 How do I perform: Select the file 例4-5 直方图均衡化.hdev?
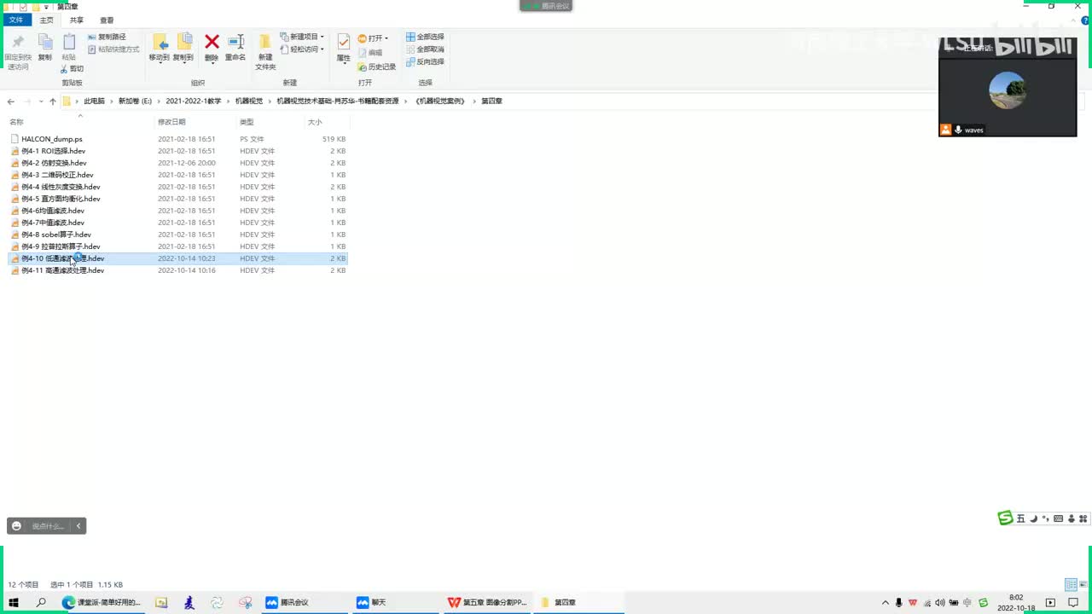pyautogui.click(x=61, y=199)
